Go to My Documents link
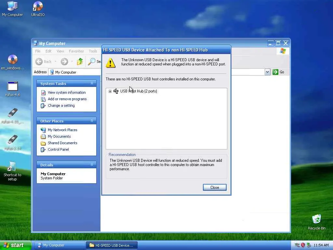The image size is (333, 250). click(x=59, y=136)
